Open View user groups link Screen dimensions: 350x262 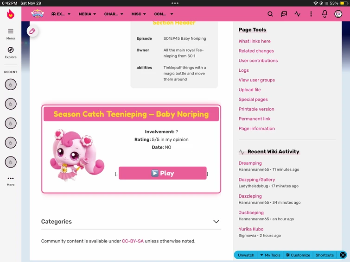tap(257, 80)
